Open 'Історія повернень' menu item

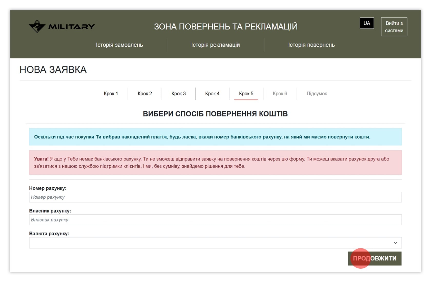coord(311,45)
